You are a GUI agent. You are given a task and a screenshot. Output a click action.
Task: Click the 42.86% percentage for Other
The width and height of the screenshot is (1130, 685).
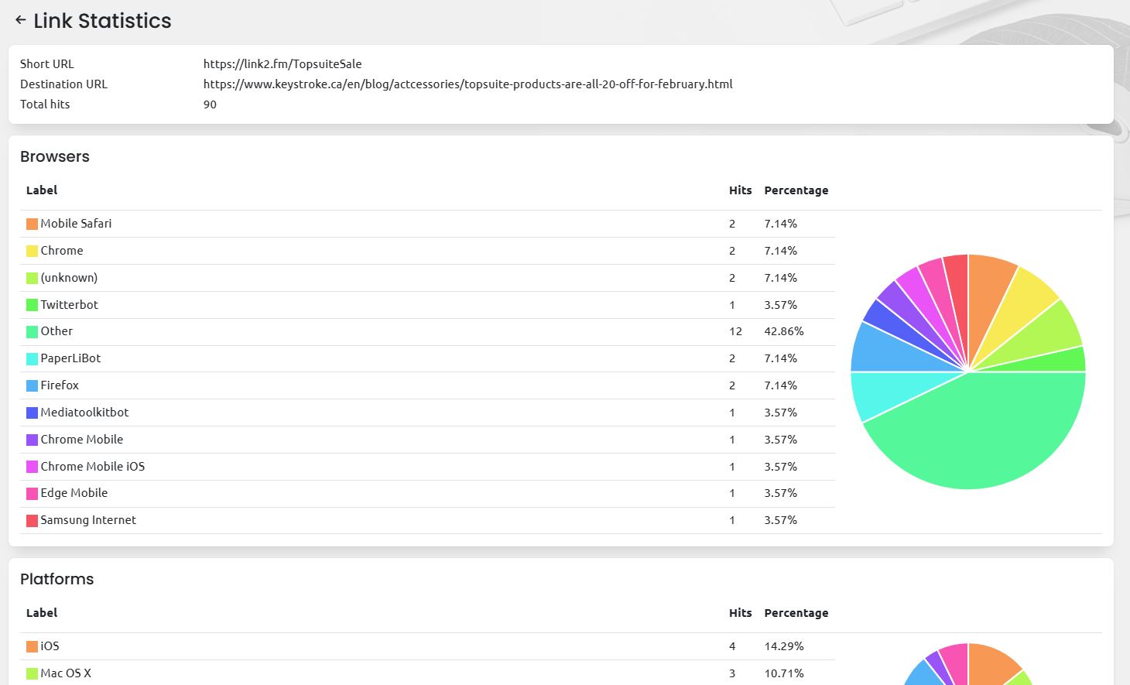coord(784,331)
